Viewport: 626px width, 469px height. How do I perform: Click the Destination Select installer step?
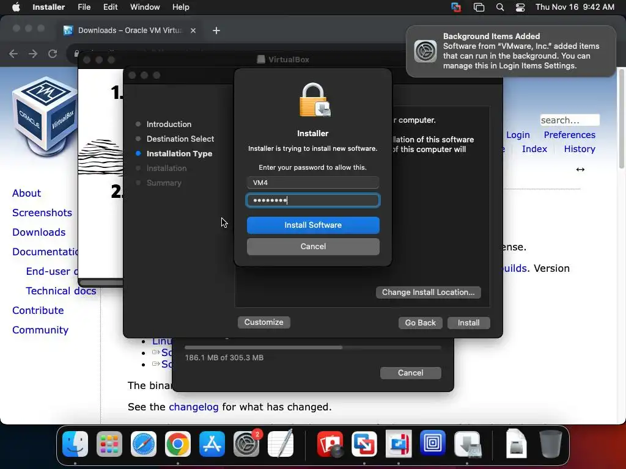180,139
